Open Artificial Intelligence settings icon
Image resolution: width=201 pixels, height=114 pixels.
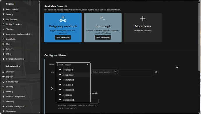[3, 106]
